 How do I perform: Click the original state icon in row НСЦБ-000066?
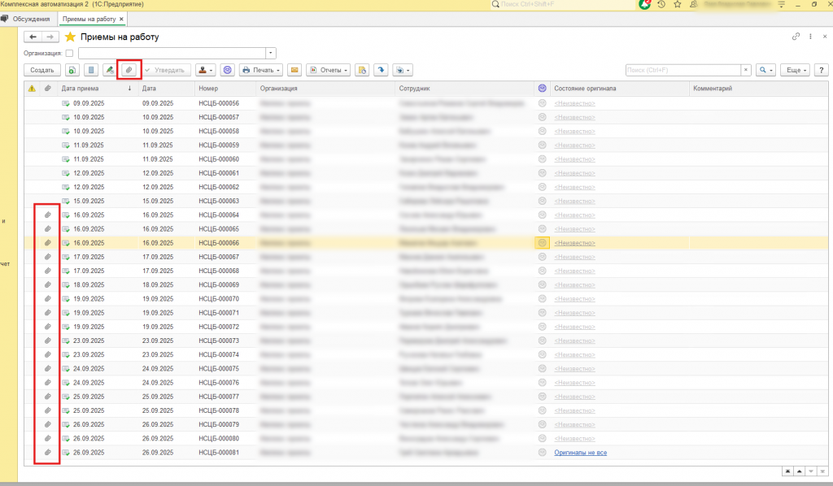(542, 243)
